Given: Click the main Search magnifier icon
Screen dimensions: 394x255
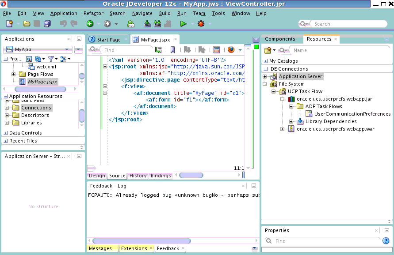Looking at the screenshot, I should tap(303, 24).
